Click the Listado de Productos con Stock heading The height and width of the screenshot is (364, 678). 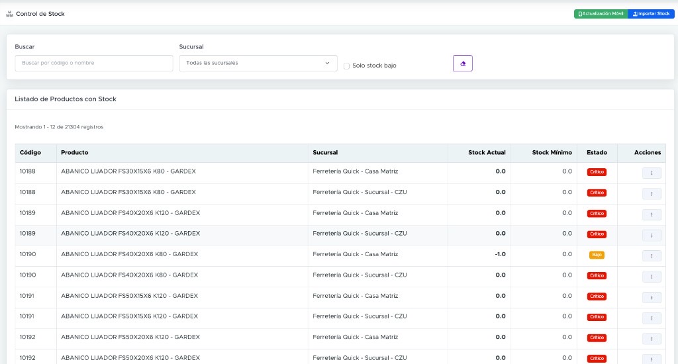[66, 99]
